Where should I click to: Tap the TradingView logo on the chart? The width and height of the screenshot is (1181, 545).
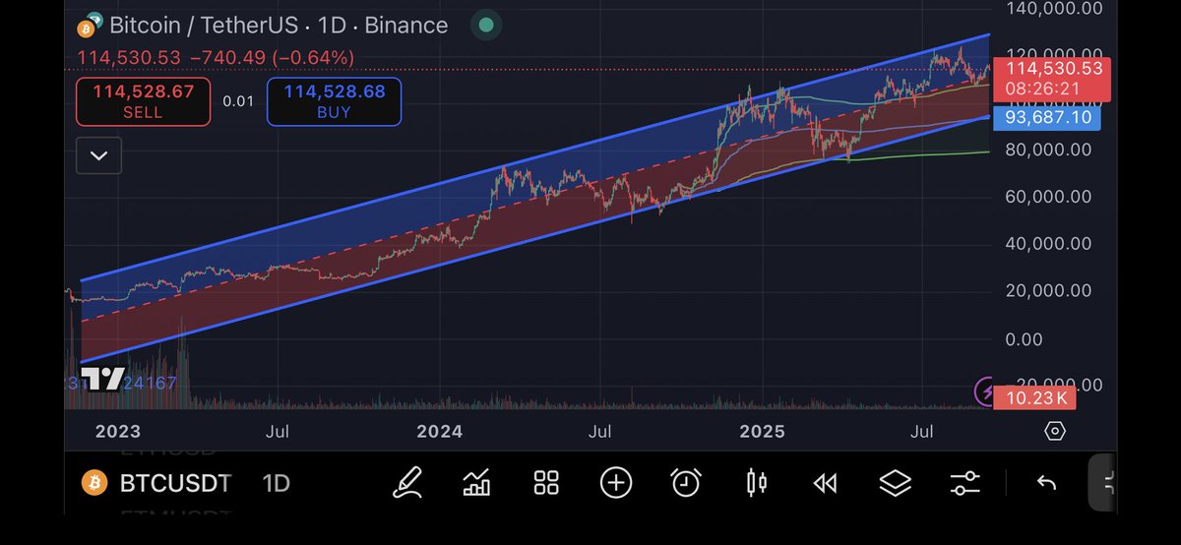[102, 379]
